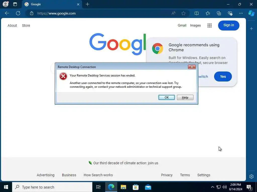Open the Business footer link
This screenshot has width=257, height=192.
(69, 175)
